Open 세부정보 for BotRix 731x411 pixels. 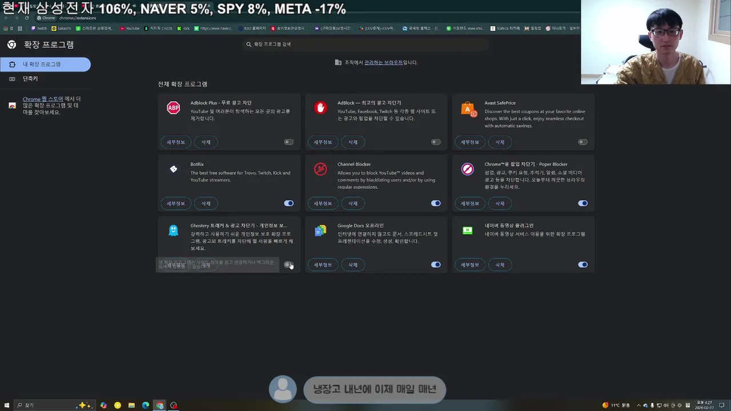tap(176, 203)
